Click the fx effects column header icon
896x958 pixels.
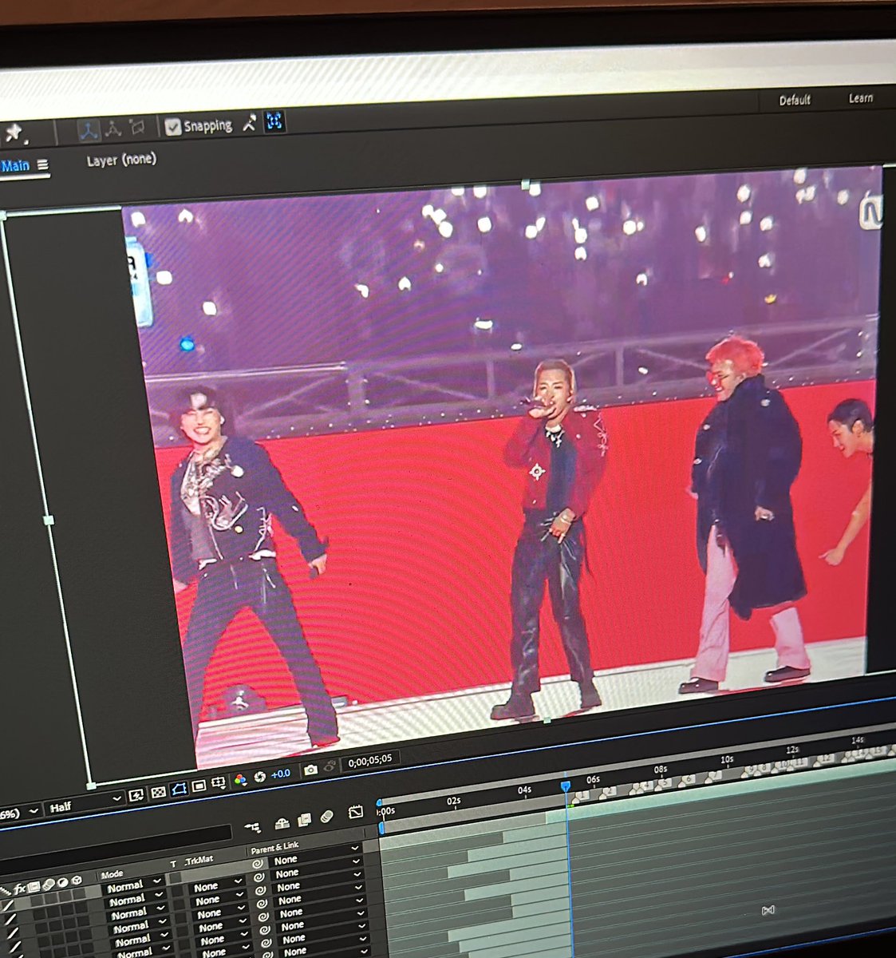(x=19, y=889)
